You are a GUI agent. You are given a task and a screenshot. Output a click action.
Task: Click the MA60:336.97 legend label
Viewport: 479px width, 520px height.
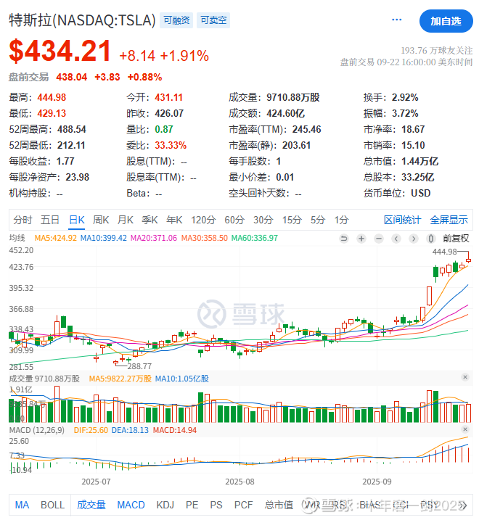(255, 238)
